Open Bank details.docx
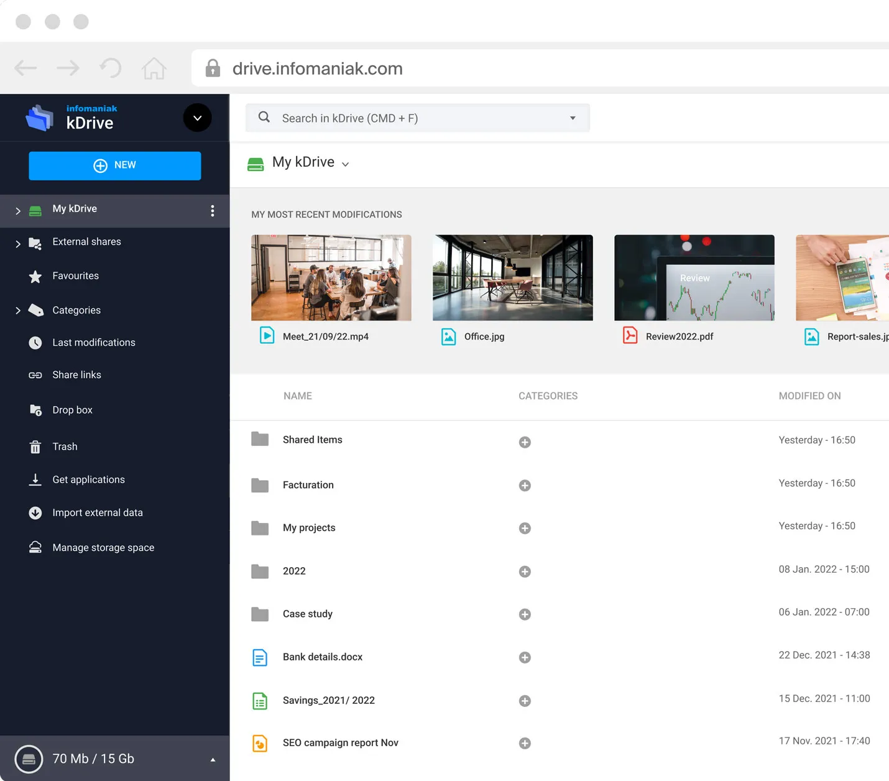 tap(322, 657)
